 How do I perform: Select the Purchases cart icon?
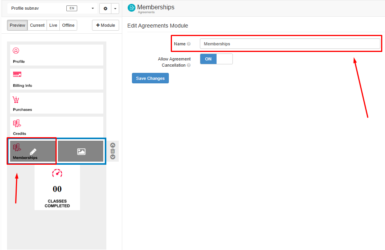(x=16, y=100)
